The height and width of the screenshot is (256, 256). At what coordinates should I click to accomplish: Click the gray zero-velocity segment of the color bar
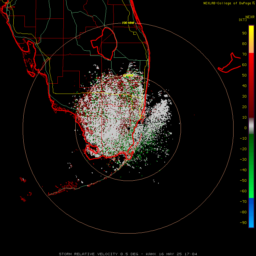point(251,126)
